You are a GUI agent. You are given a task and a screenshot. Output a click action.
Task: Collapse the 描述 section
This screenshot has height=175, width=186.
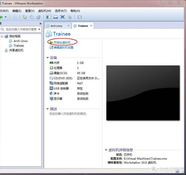[x=48, y=109]
